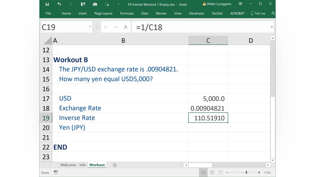Open the Customize Quick Access Toolbar arrow
The image size is (315, 177).
click(x=118, y=4)
